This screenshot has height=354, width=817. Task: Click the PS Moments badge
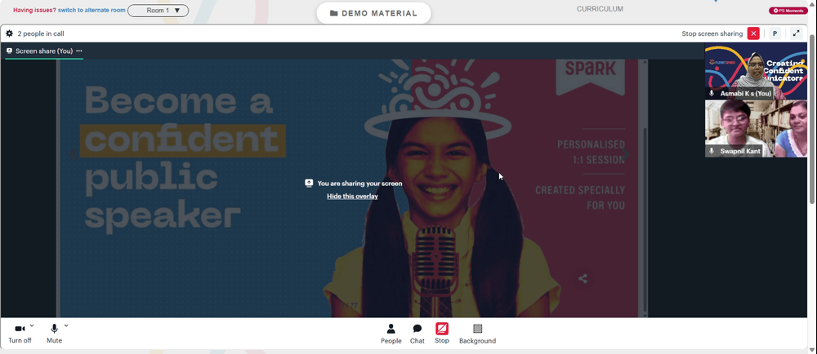click(x=788, y=11)
